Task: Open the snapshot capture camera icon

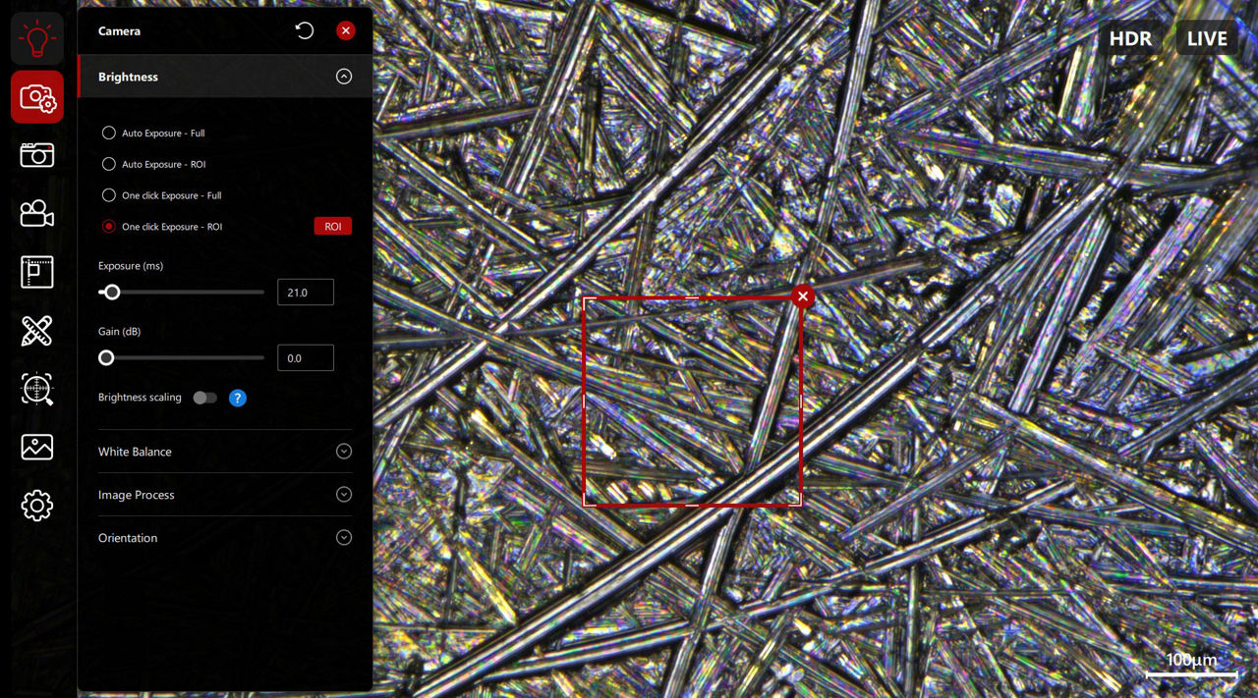Action: point(37,155)
